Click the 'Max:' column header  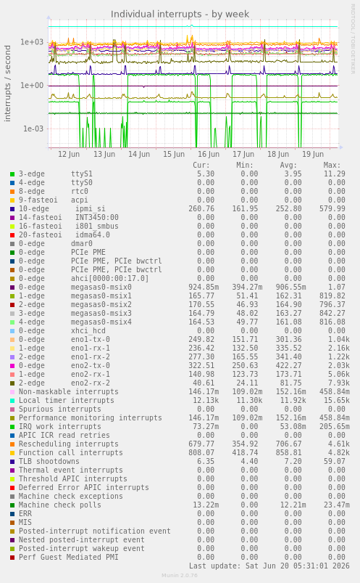point(332,165)
